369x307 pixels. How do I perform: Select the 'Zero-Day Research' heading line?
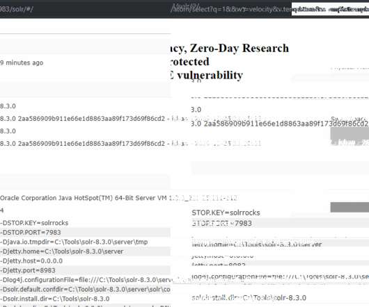(230, 48)
